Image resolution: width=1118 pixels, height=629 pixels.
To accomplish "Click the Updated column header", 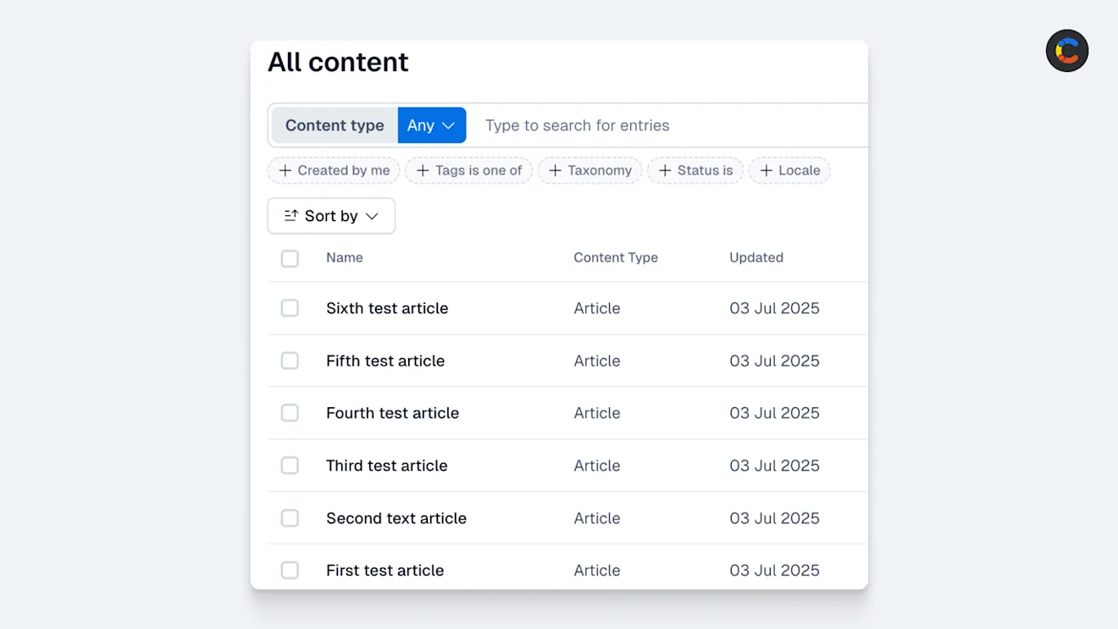I will (x=755, y=257).
